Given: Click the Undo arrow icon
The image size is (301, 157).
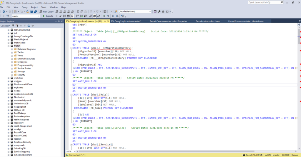Looking at the screenshot, I should click(91, 11).
